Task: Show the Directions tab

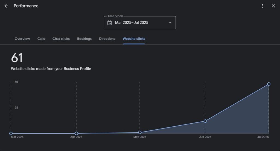Action: [107, 39]
